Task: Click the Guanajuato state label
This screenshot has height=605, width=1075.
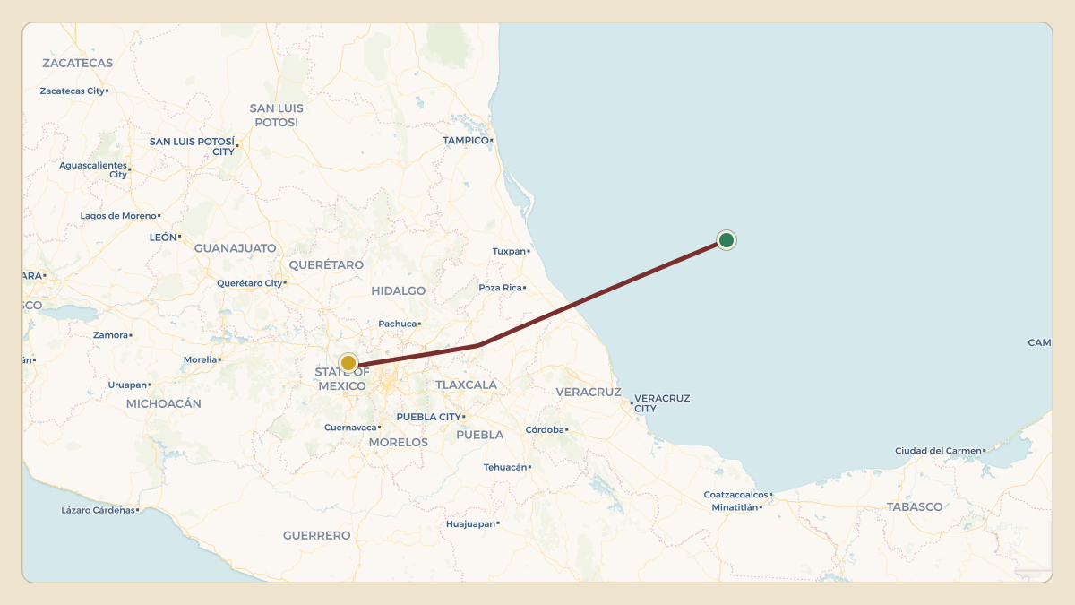Action: [x=236, y=247]
